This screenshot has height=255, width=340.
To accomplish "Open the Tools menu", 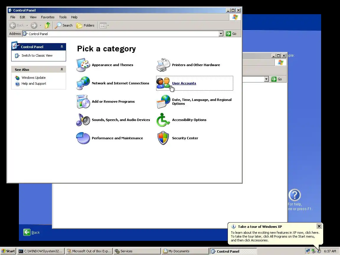I will point(63,17).
